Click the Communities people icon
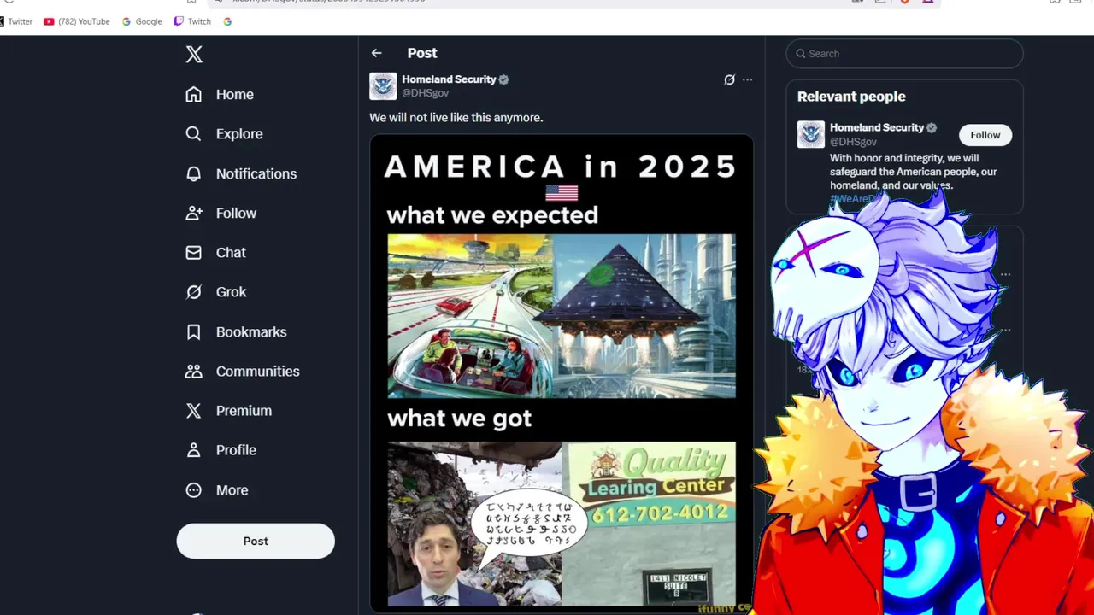Viewport: 1094px width, 615px height. pyautogui.click(x=194, y=372)
